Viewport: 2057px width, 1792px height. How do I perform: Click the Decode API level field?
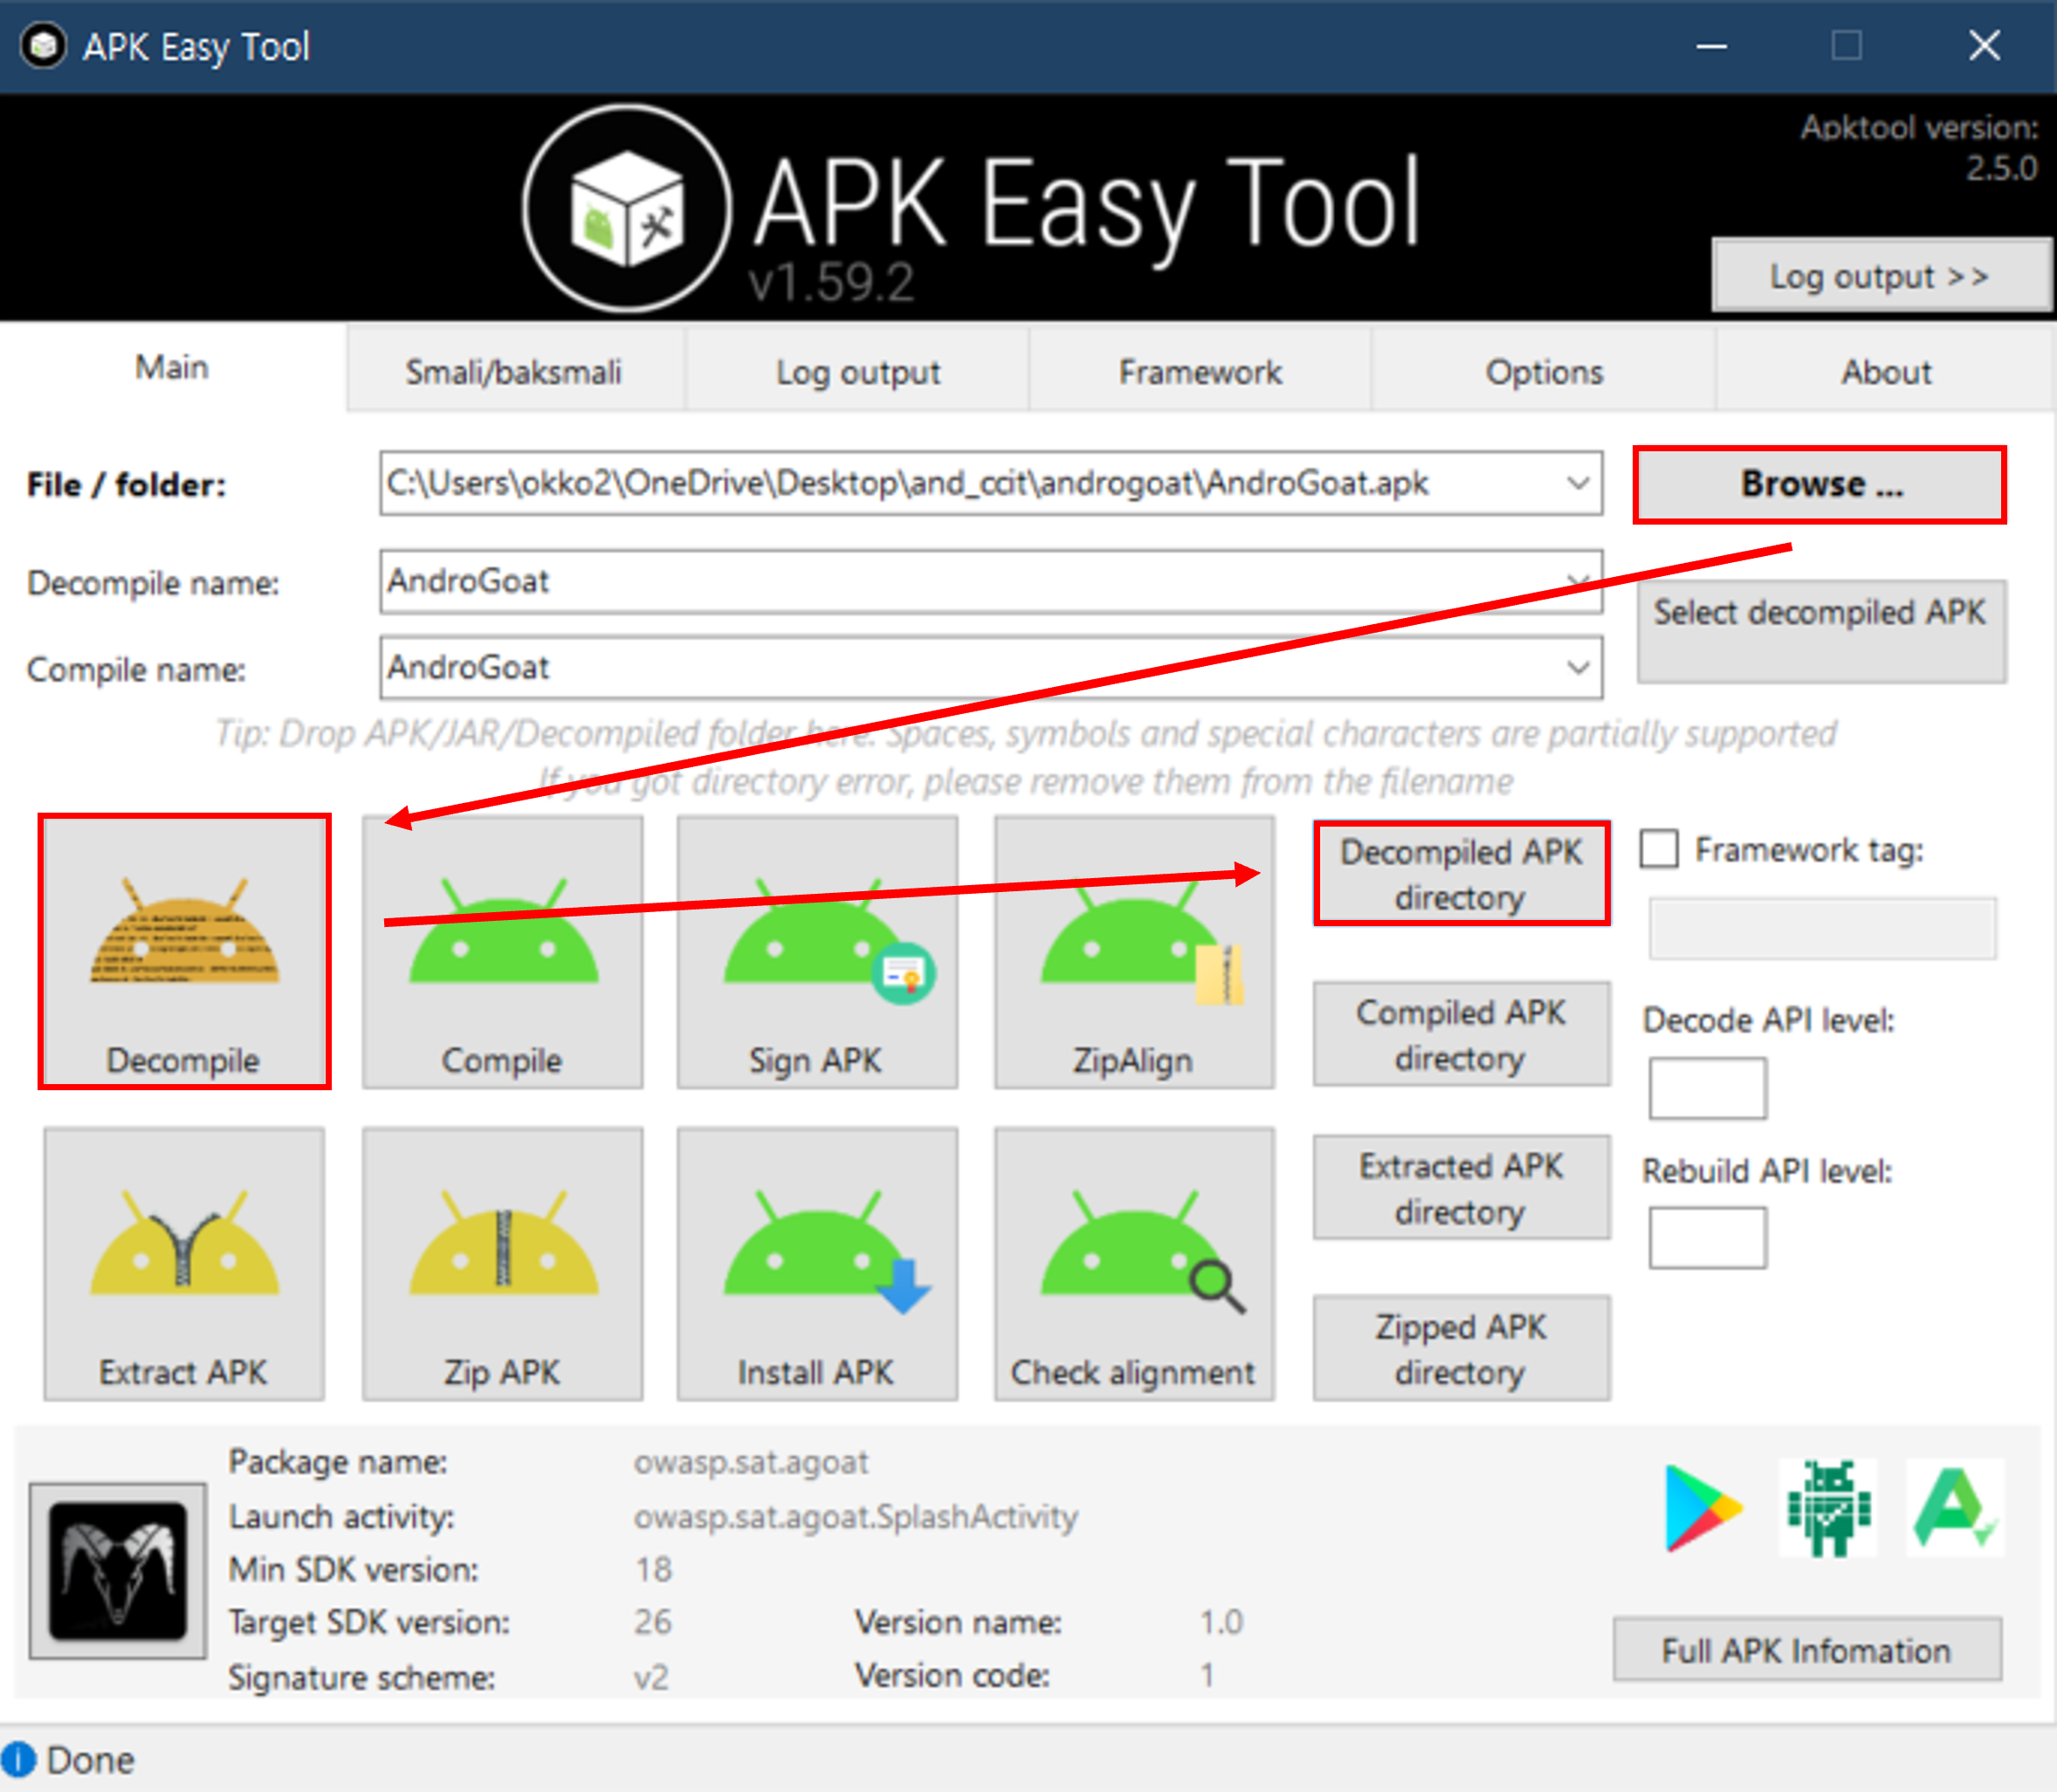point(1707,1088)
